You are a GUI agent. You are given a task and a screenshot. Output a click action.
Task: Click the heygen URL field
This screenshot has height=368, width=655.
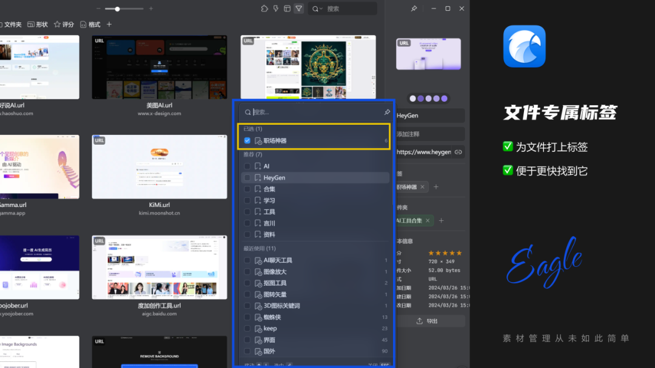tap(423, 152)
